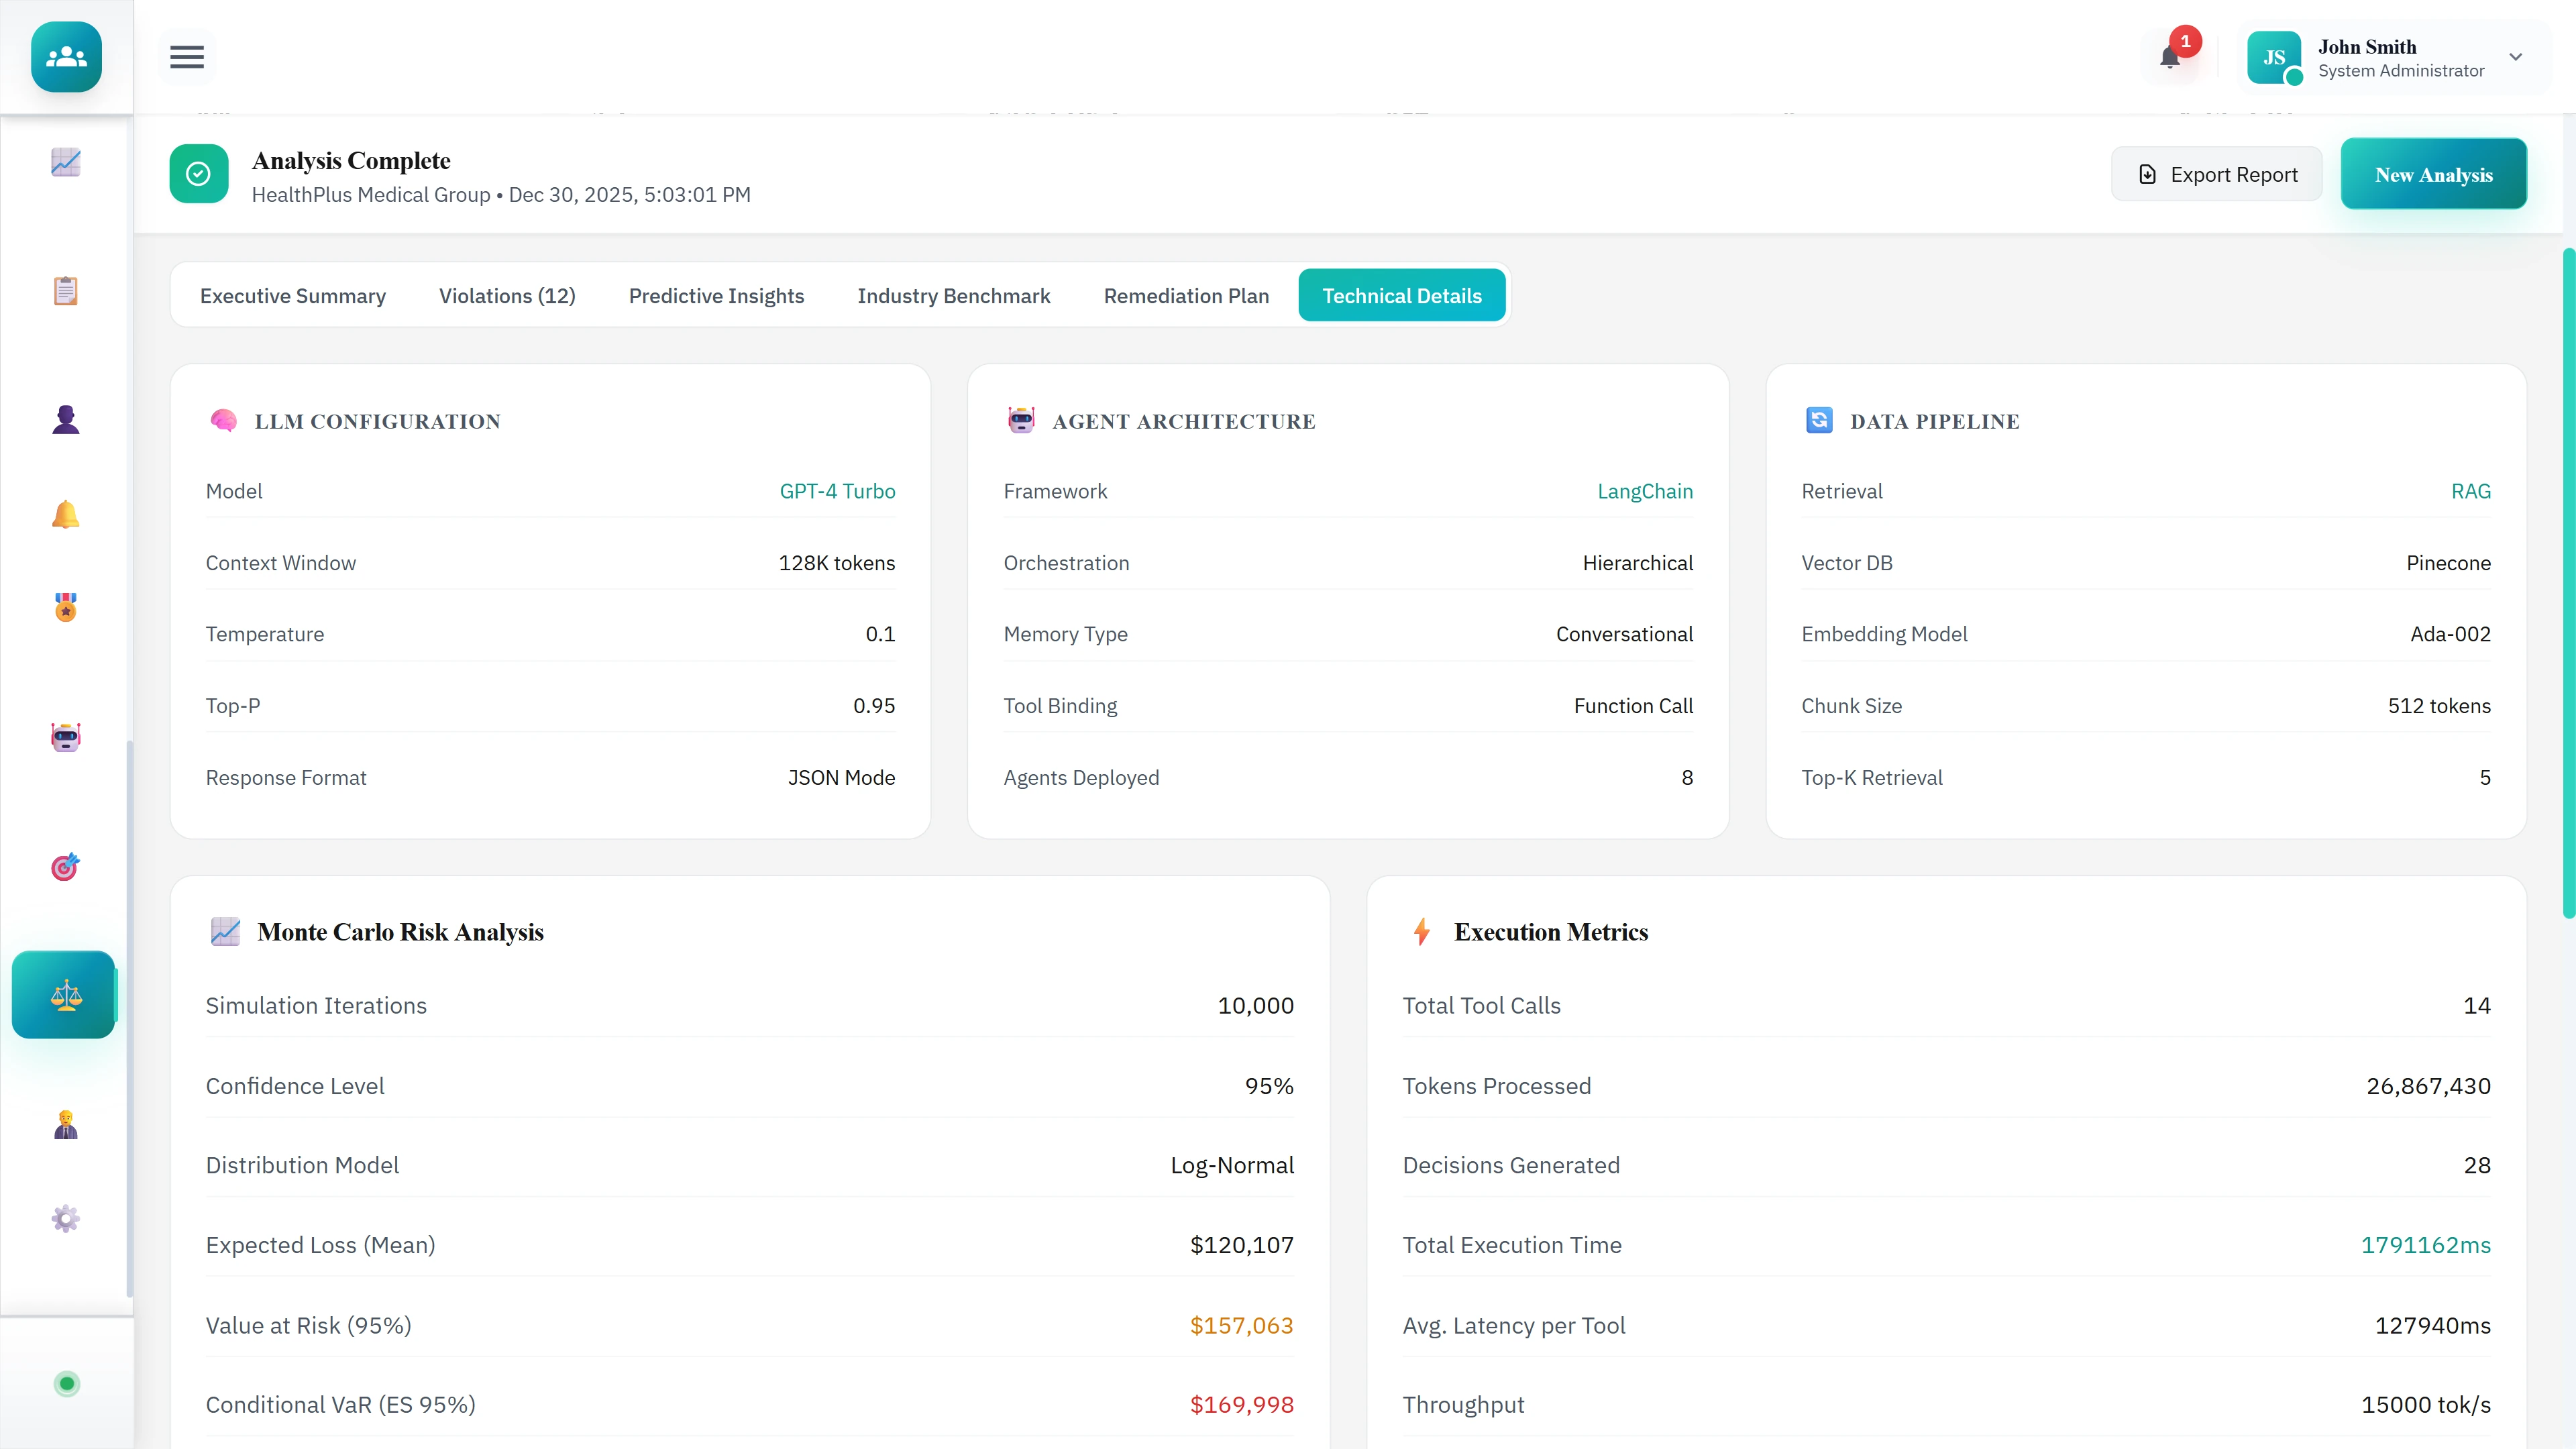Click the green status indicator at sidebar bottom
The width and height of the screenshot is (2576, 1449).
[66, 1384]
